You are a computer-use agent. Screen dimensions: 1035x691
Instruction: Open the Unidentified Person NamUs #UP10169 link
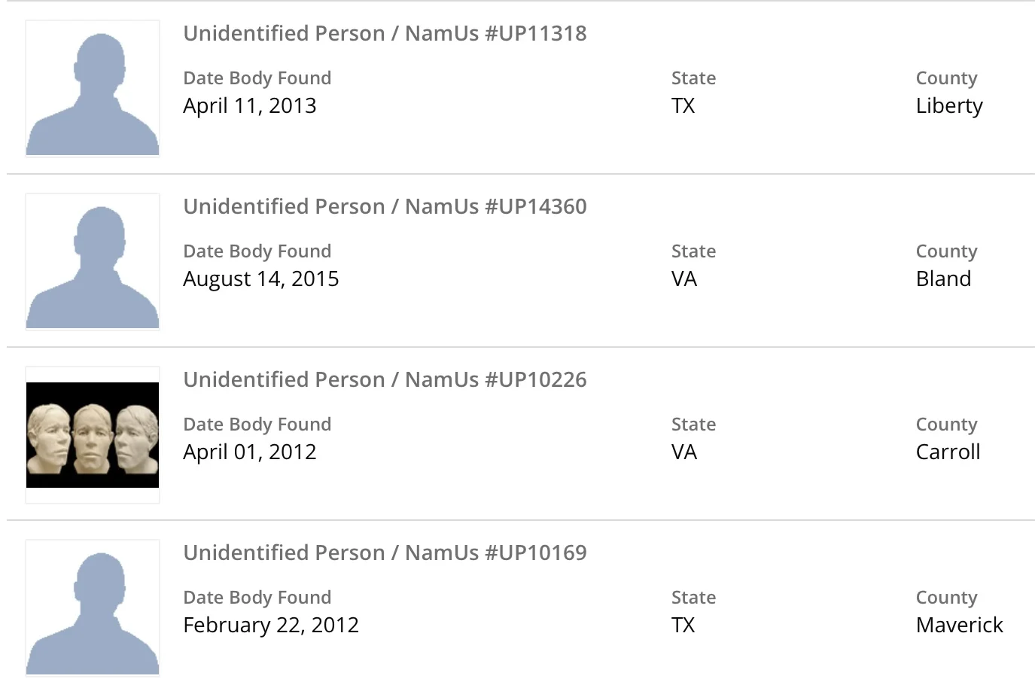click(385, 553)
